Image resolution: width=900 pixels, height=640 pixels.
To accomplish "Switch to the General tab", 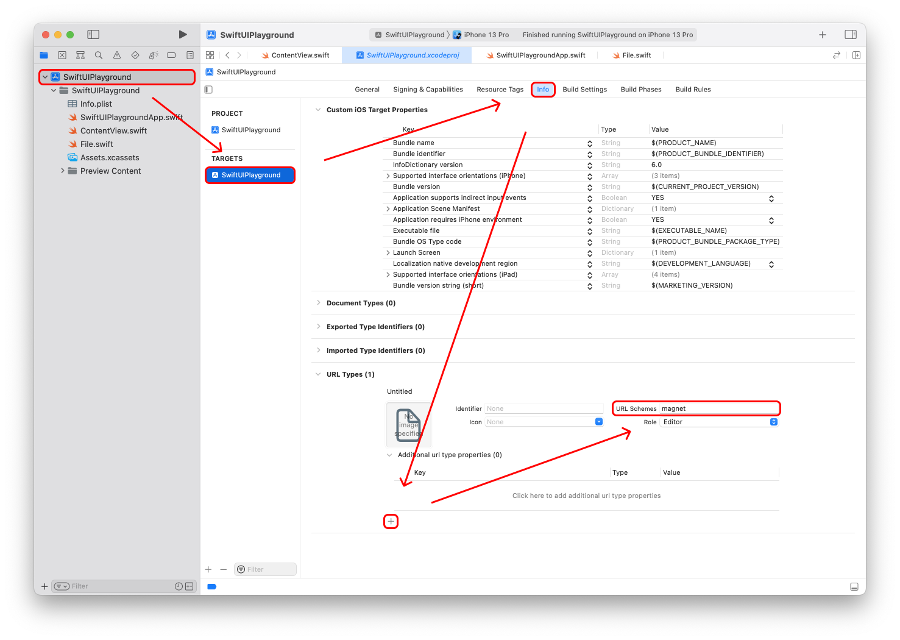I will point(367,90).
